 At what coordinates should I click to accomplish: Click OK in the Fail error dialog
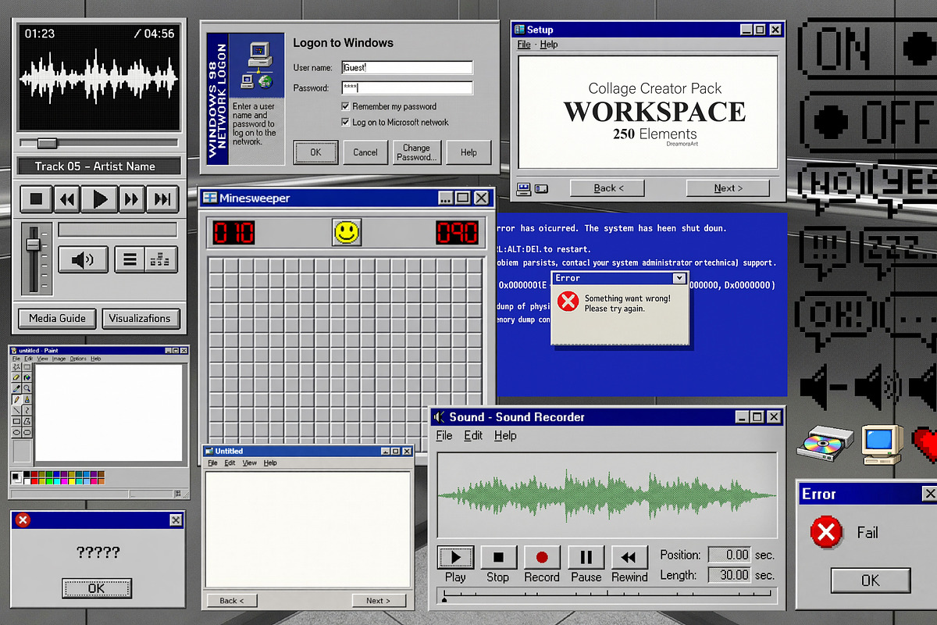(x=871, y=580)
